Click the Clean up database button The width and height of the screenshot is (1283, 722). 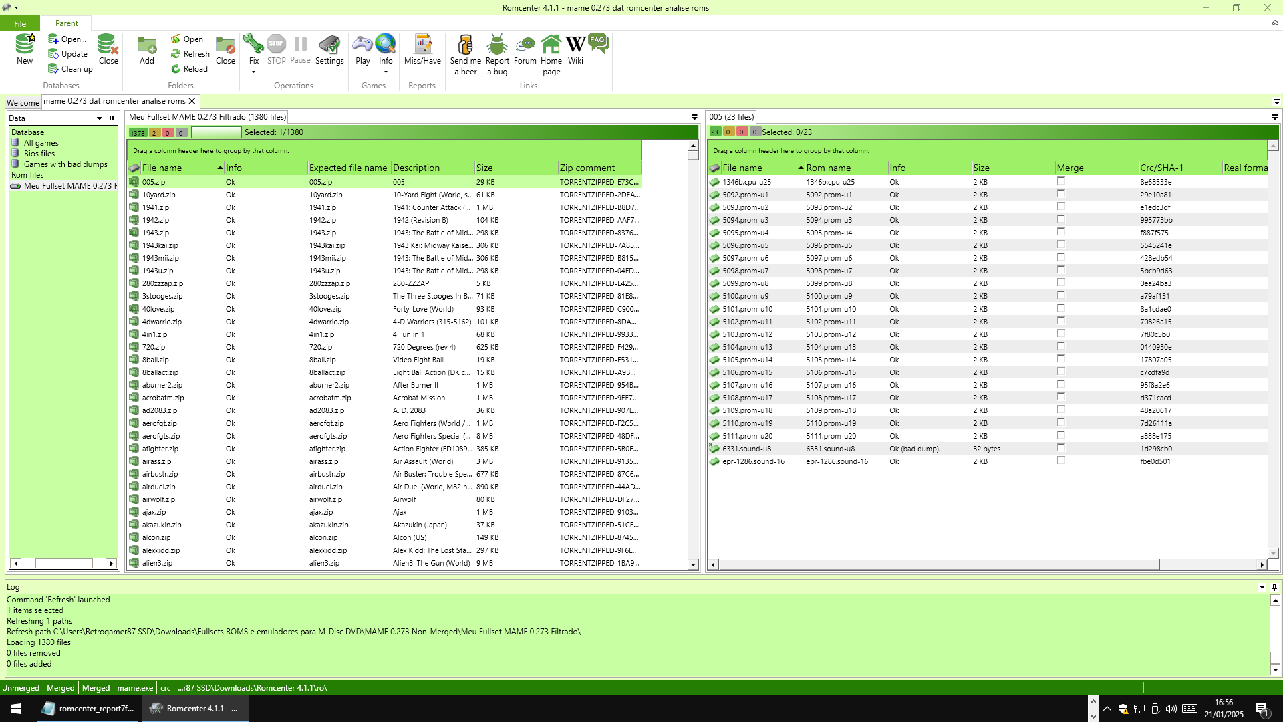(70, 69)
